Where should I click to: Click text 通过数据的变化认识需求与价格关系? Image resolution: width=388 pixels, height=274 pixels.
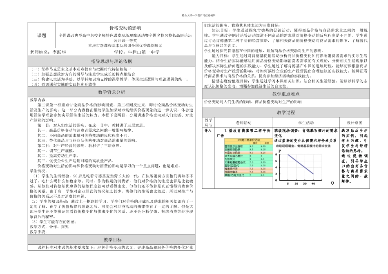305,141
